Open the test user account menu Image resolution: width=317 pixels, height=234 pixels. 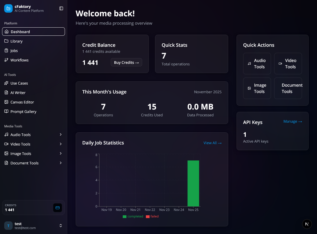[33, 226]
